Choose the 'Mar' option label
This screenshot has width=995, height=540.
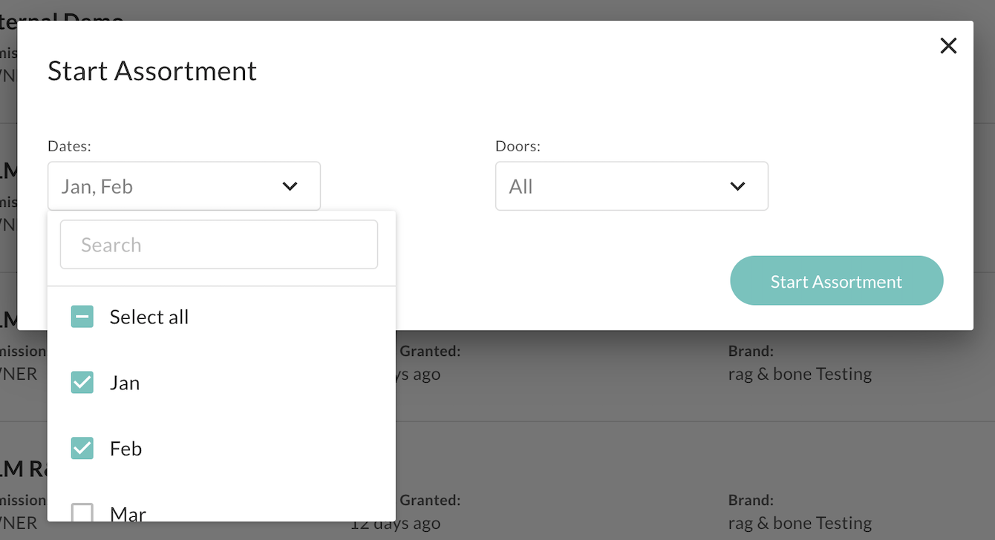tap(128, 513)
